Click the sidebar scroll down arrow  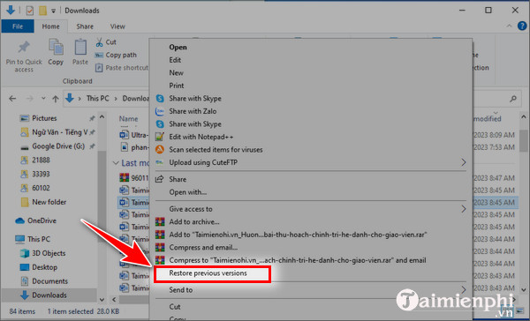click(x=102, y=300)
